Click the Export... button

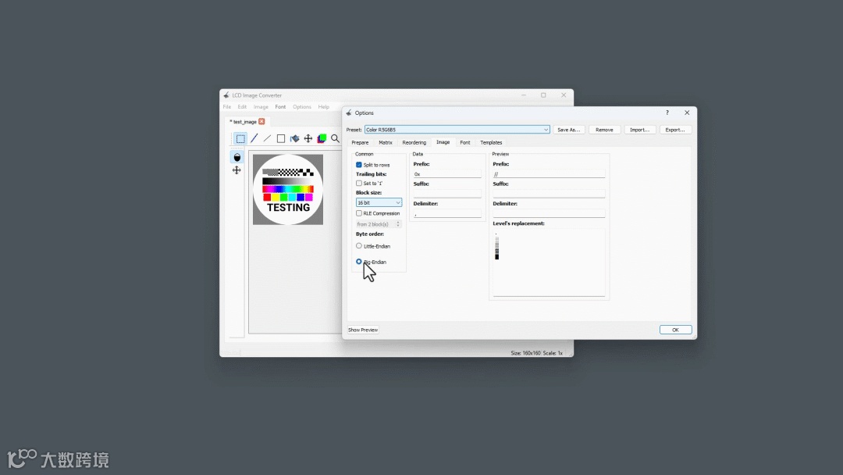pos(674,130)
